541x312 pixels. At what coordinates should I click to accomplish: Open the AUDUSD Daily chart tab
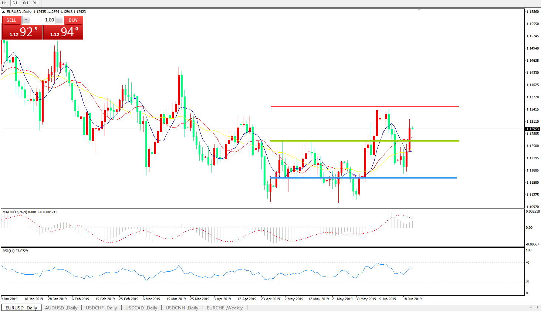(61, 308)
